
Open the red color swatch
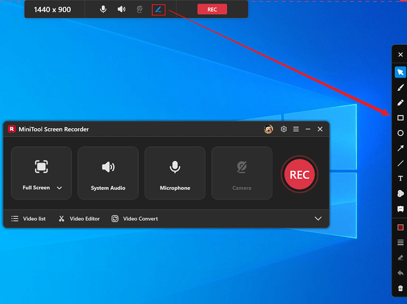pos(400,227)
